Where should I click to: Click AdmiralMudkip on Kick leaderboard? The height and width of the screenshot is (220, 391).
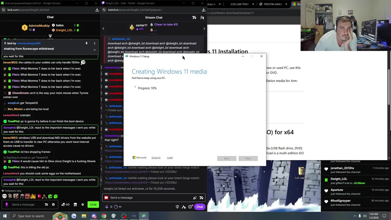click(x=39, y=26)
